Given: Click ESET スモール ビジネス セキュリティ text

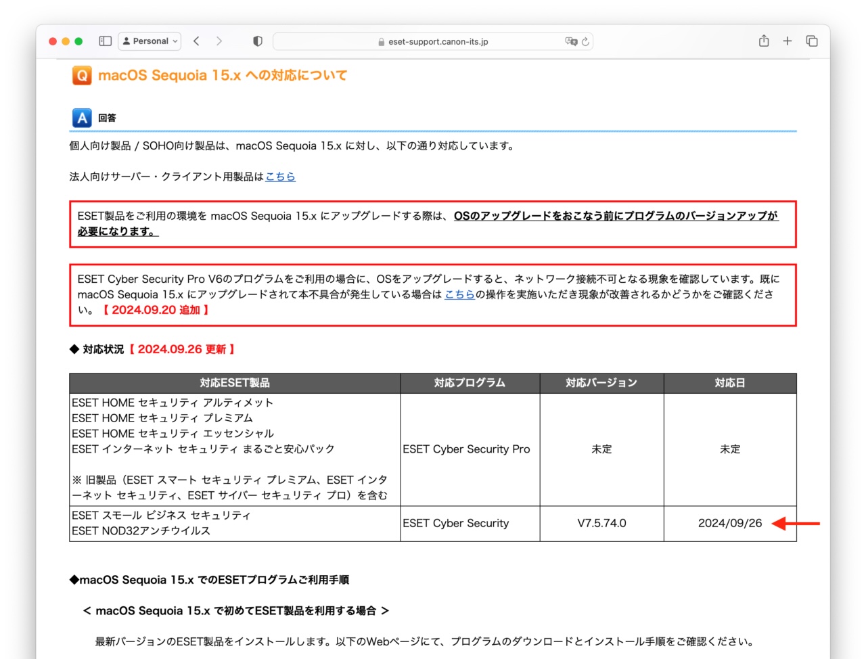Looking at the screenshot, I should click(161, 516).
